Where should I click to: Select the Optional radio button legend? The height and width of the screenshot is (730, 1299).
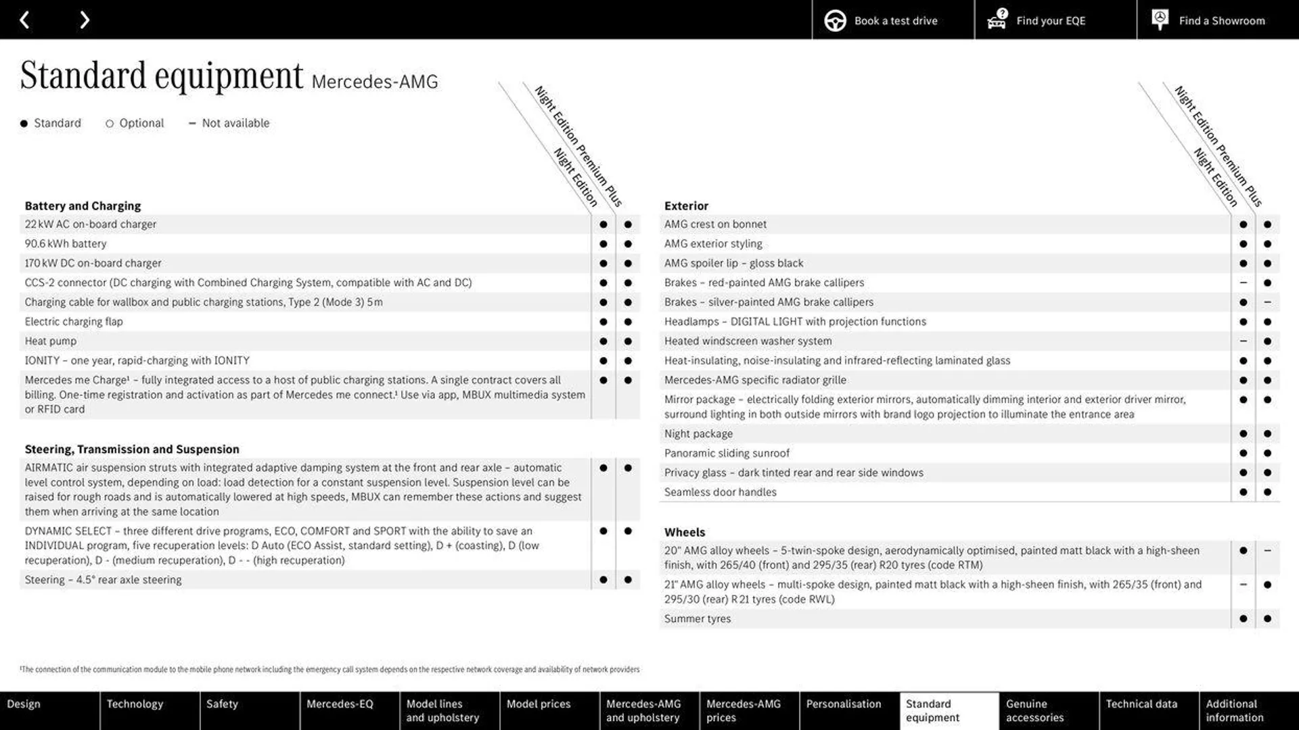(x=107, y=124)
